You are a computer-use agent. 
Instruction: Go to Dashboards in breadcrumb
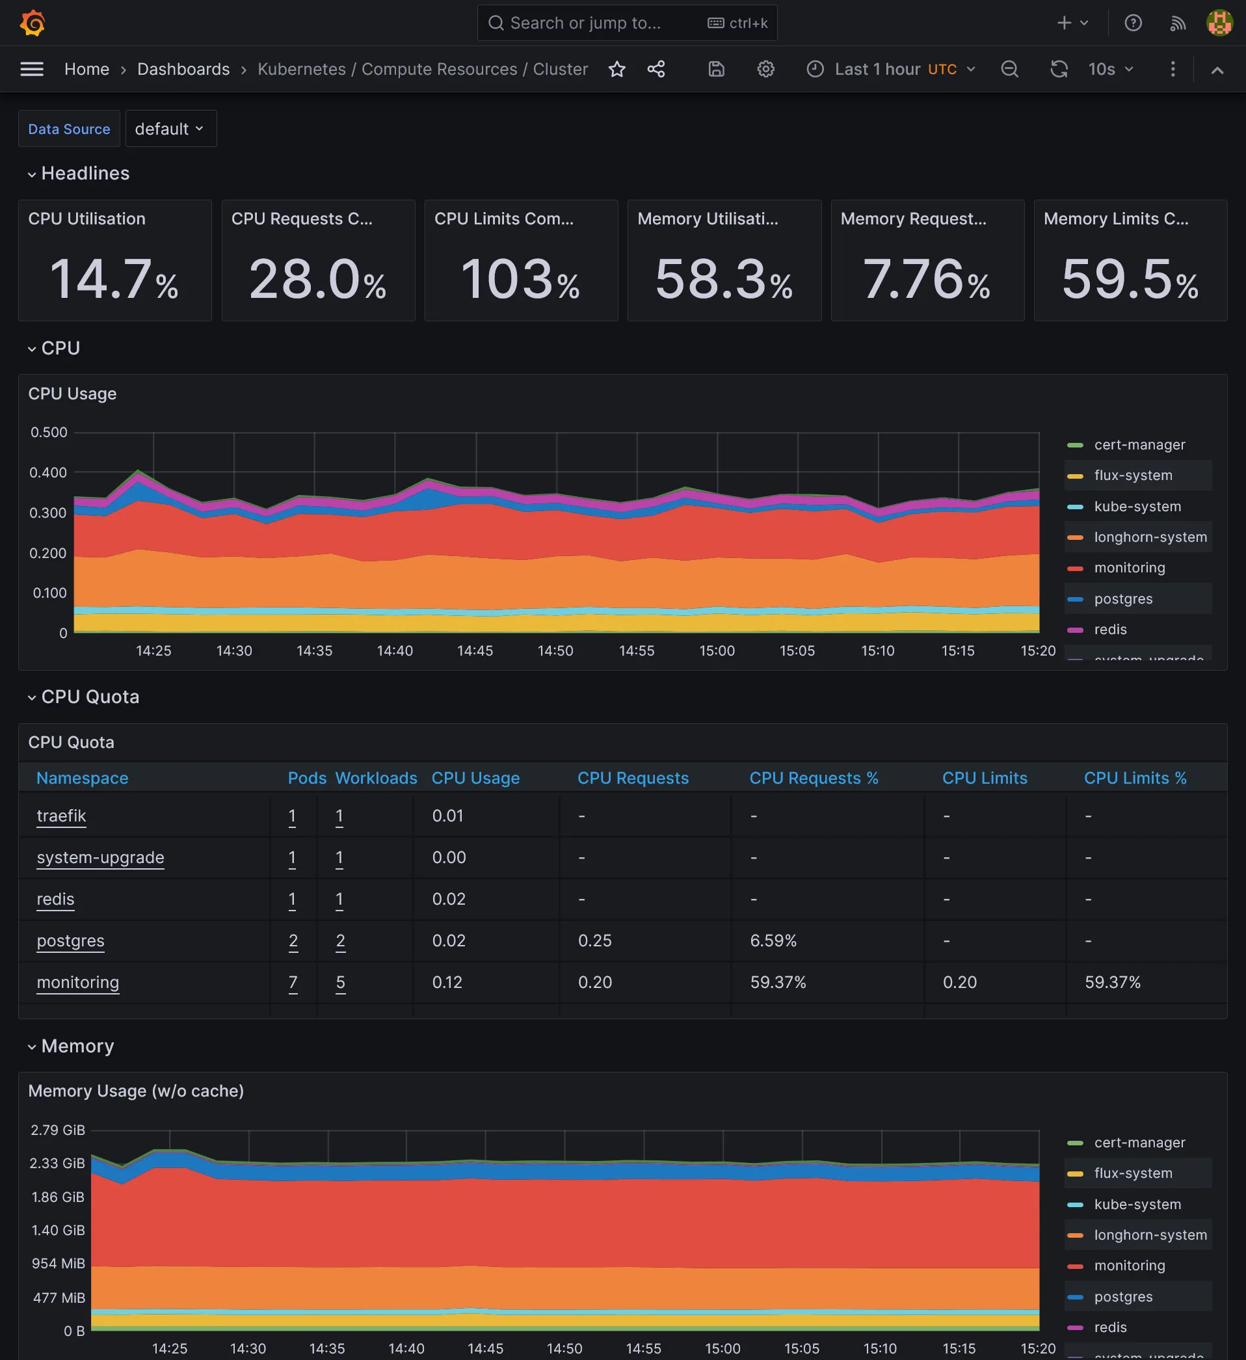tap(183, 69)
